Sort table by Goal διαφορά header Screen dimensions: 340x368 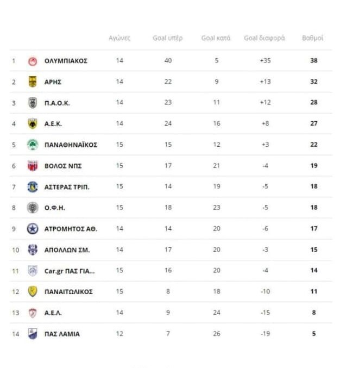pos(264,38)
